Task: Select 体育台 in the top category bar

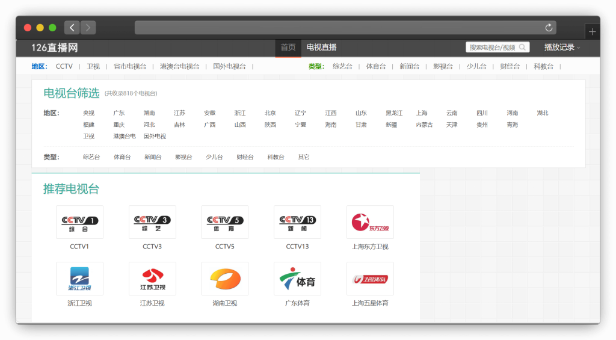Action: tap(376, 66)
